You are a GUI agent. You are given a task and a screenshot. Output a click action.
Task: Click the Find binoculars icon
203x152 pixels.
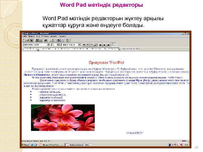pos(46,40)
